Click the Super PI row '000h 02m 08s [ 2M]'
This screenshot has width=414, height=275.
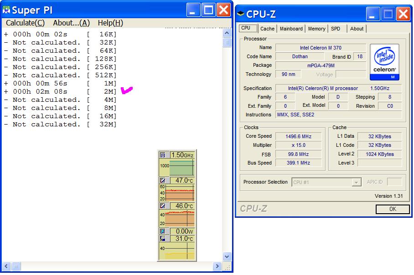pyautogui.click(x=60, y=91)
